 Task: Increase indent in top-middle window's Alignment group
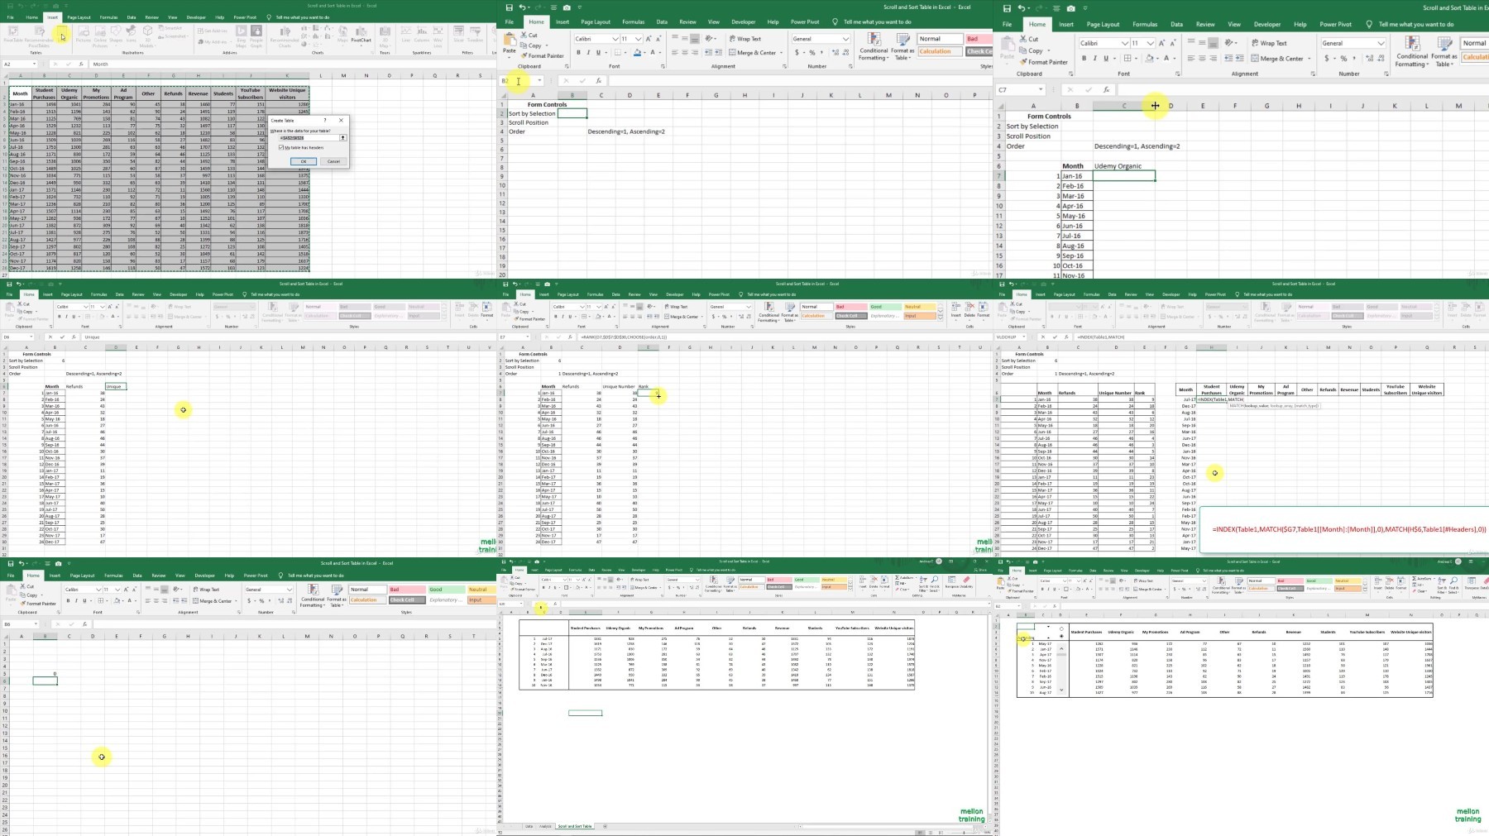point(718,52)
